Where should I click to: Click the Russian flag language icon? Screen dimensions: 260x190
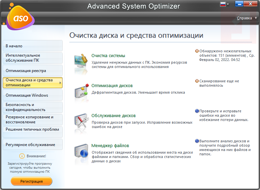click(223, 4)
